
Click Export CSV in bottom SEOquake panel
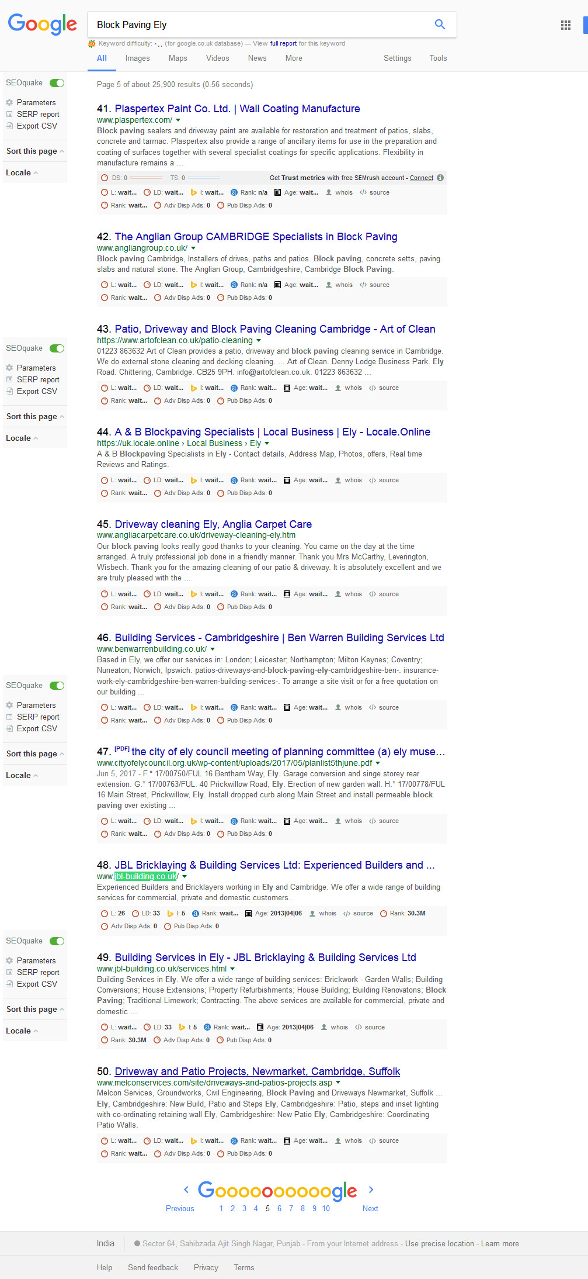click(37, 984)
